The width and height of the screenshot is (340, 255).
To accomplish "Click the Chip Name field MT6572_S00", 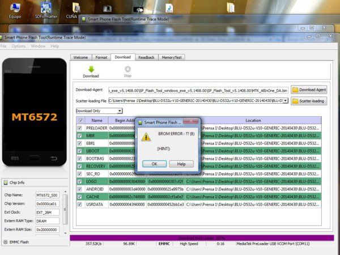I will point(47,195).
